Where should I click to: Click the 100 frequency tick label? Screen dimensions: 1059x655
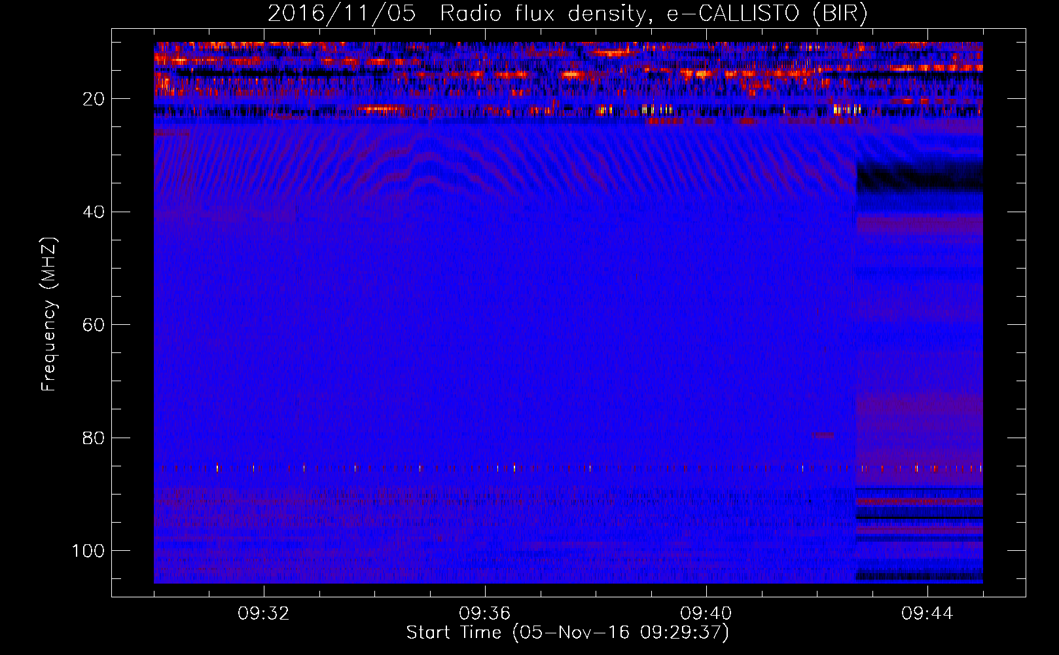pyautogui.click(x=89, y=551)
